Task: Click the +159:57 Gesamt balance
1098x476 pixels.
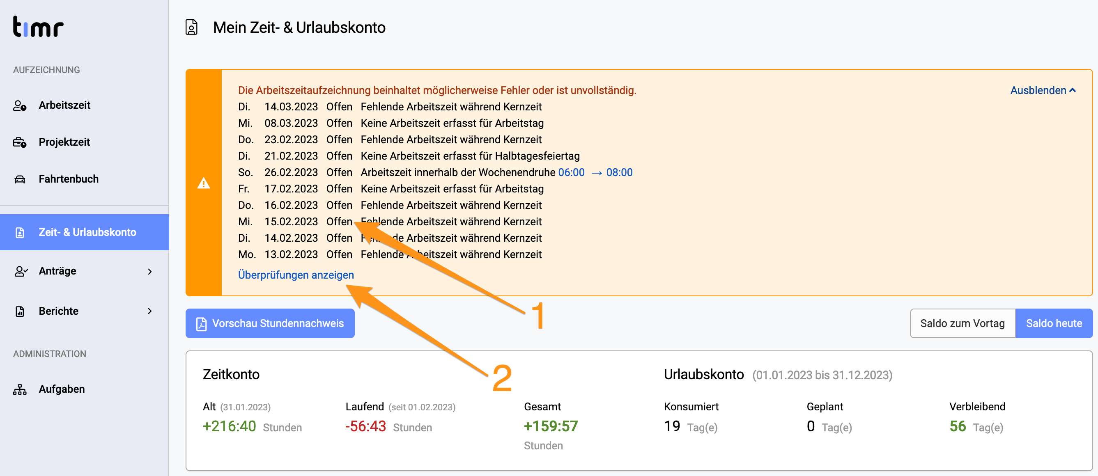Action: pyautogui.click(x=551, y=426)
